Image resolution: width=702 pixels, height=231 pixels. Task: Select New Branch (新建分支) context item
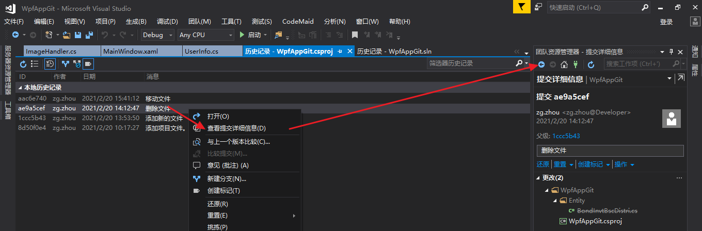point(245,179)
